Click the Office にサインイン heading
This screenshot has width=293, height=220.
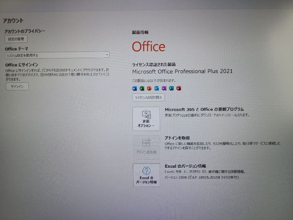pyautogui.click(x=22, y=65)
